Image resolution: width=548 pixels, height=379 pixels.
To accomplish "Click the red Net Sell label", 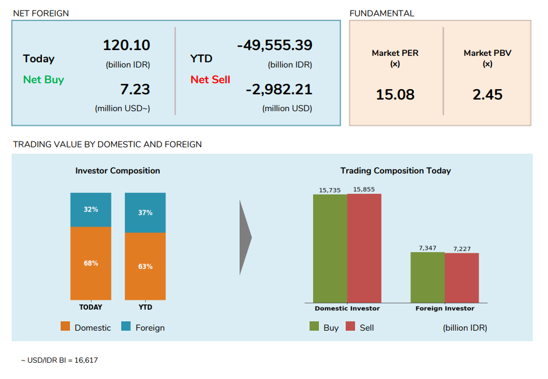I will [210, 80].
